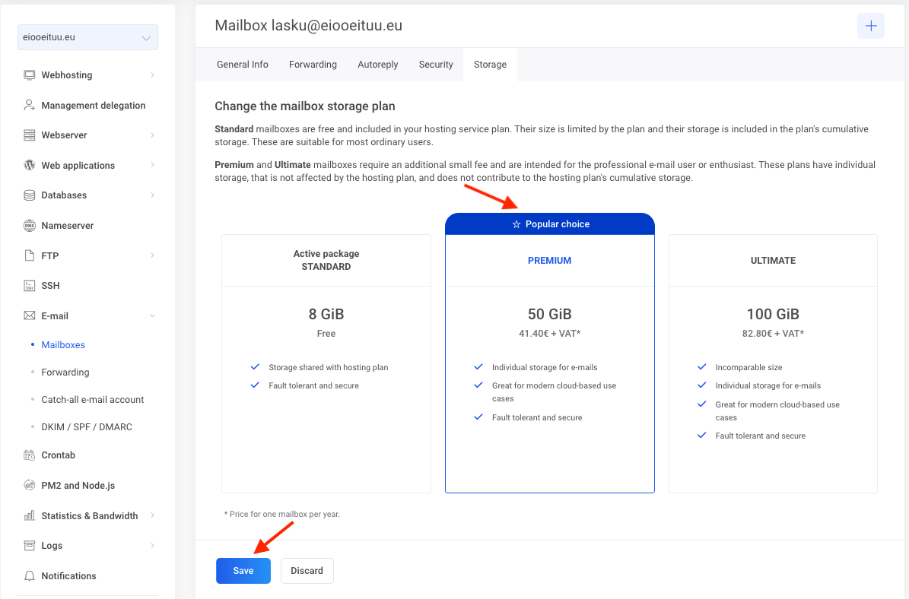Click the plus button at top right
Image resolution: width=909 pixels, height=599 pixels.
(x=870, y=26)
